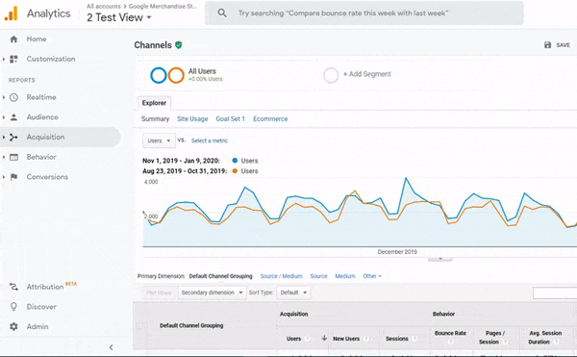
Task: Click the Save floppy disk icon
Action: 547,45
